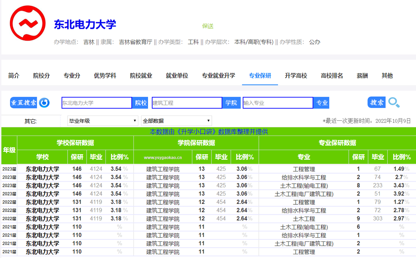This screenshot has height=258, width=416.
Task: Click 土木工程(电厂建筑工程) in the 2021届 row
Action: pyautogui.click(x=304, y=244)
